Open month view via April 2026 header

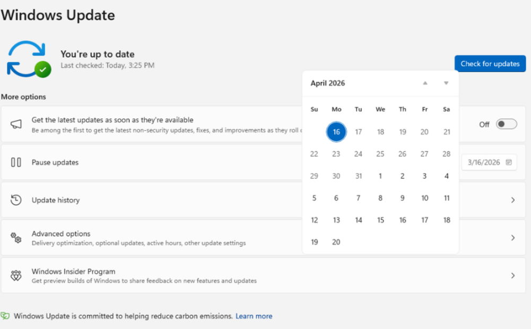point(328,83)
